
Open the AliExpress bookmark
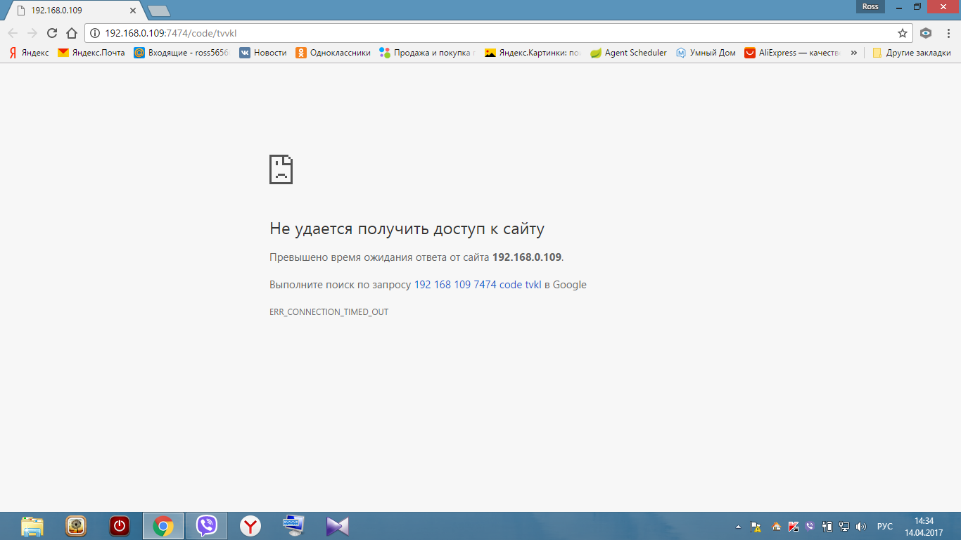pos(793,53)
